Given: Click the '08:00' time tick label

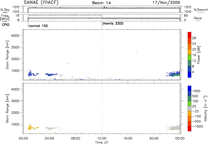Looking at the screenshot, I should click(76, 139).
